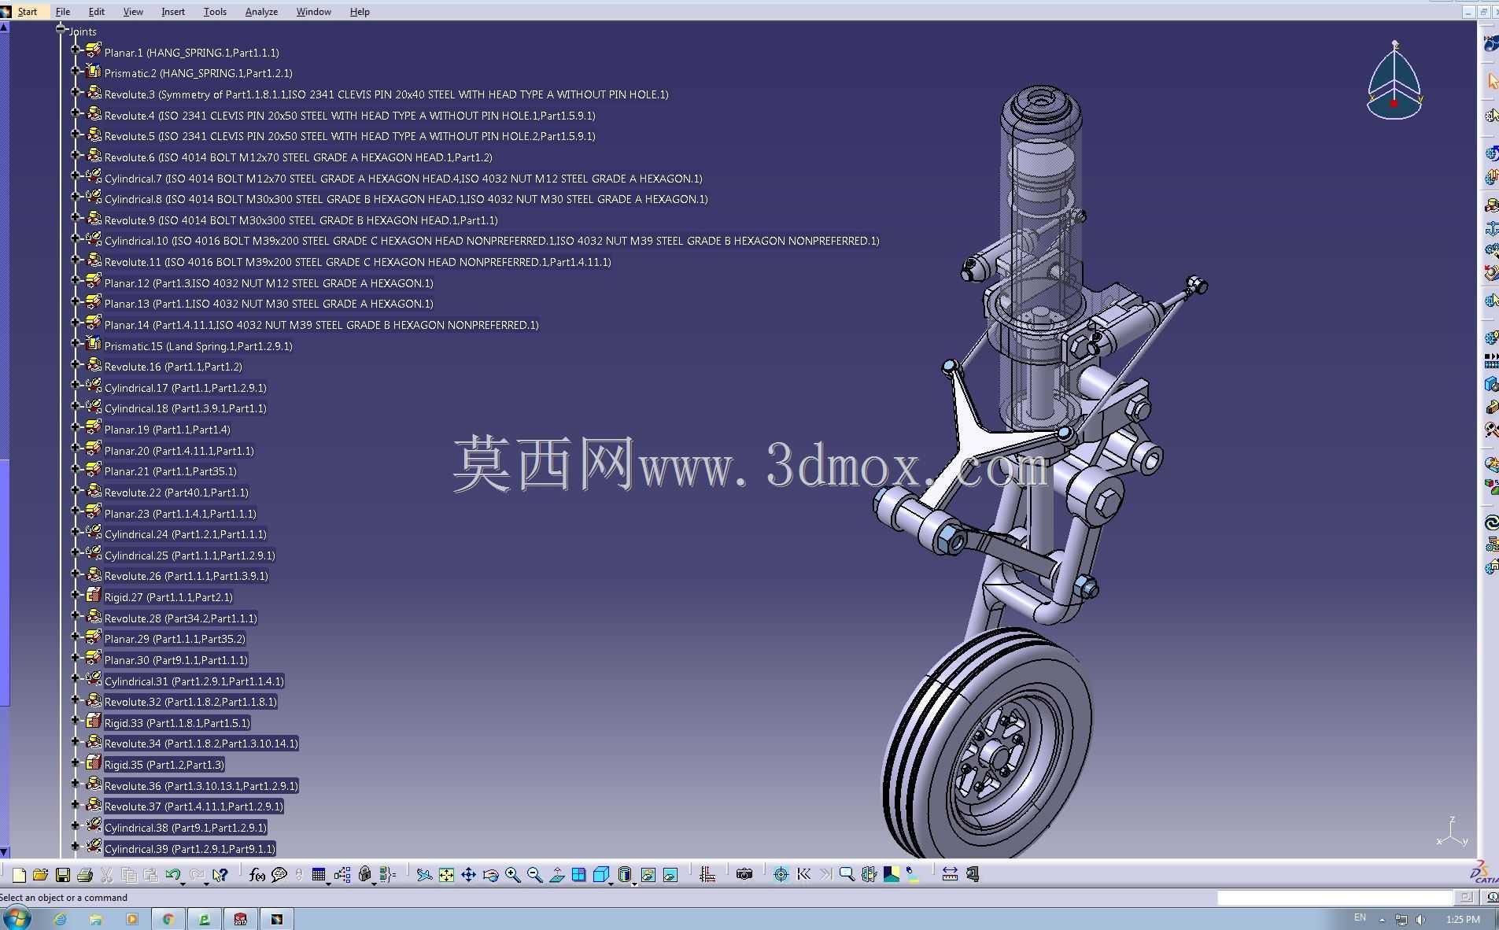Click the tree scrollbar up arrow
The width and height of the screenshot is (1499, 930).
(4, 27)
